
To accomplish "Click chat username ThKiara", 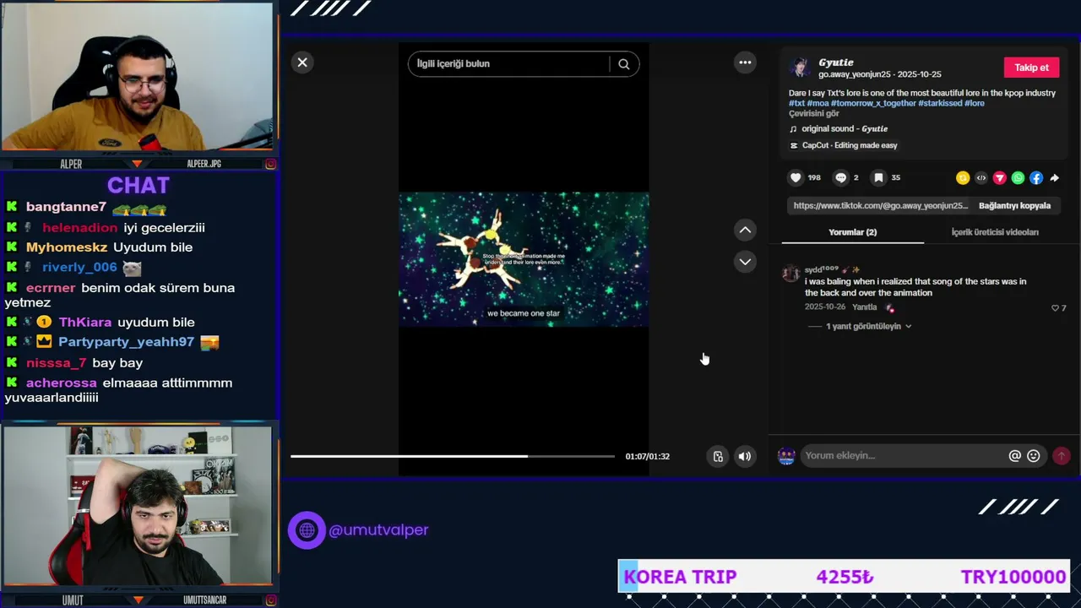I will (x=85, y=323).
